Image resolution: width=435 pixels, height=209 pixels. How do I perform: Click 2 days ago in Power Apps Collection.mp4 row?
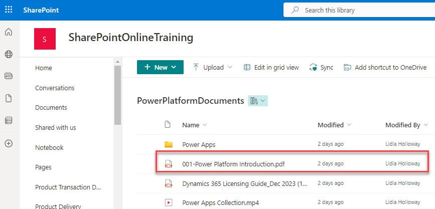pyautogui.click(x=331, y=202)
